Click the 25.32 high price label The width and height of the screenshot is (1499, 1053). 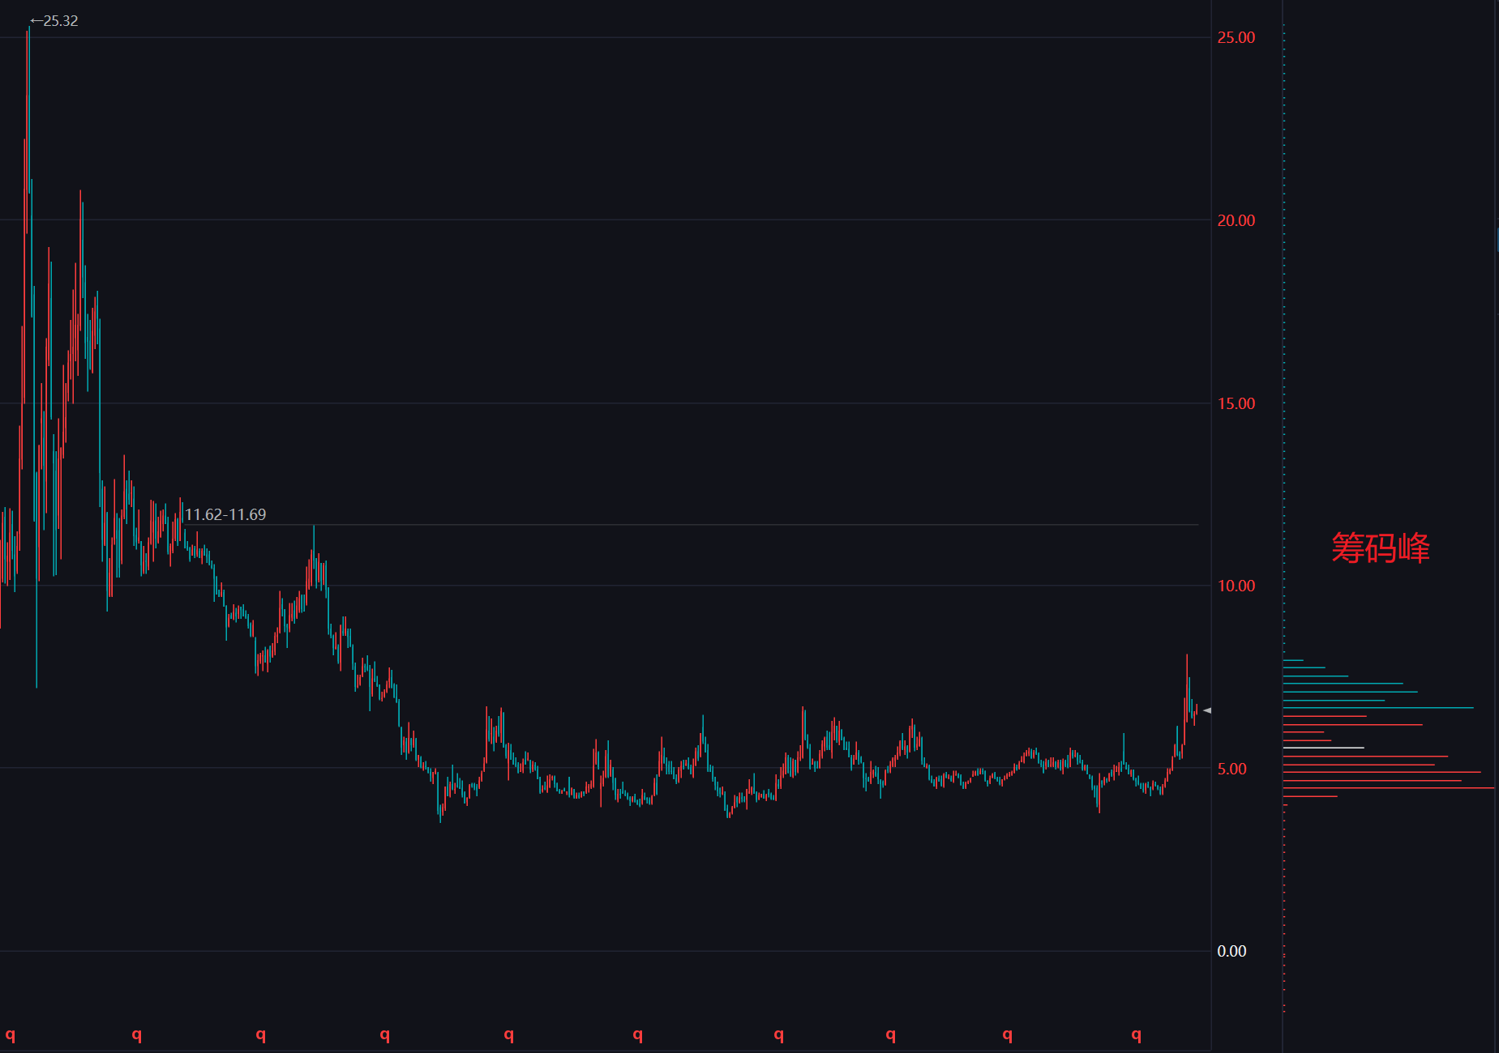54,21
